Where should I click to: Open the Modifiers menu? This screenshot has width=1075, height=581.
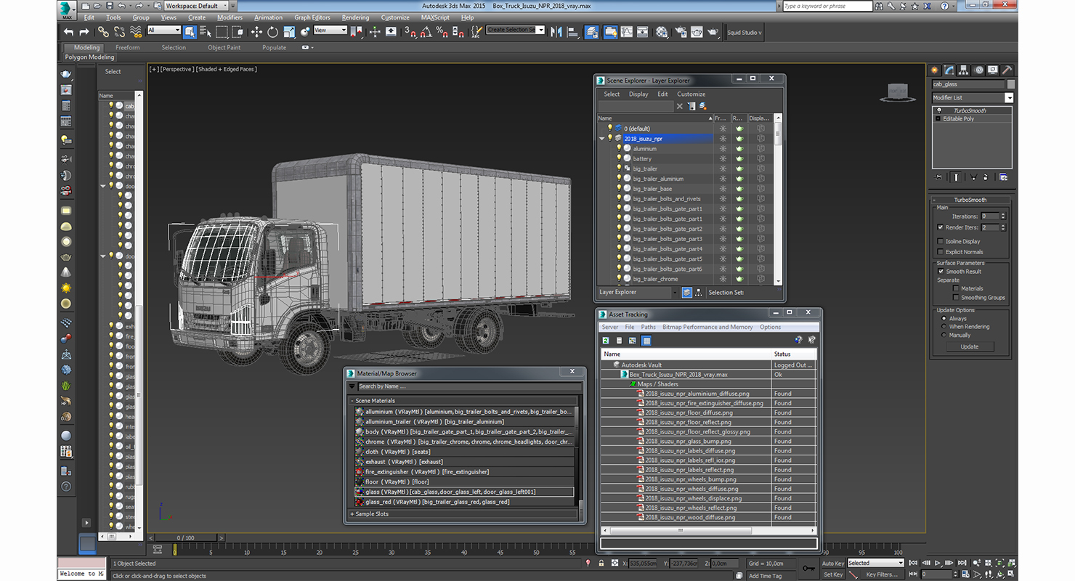click(x=230, y=17)
